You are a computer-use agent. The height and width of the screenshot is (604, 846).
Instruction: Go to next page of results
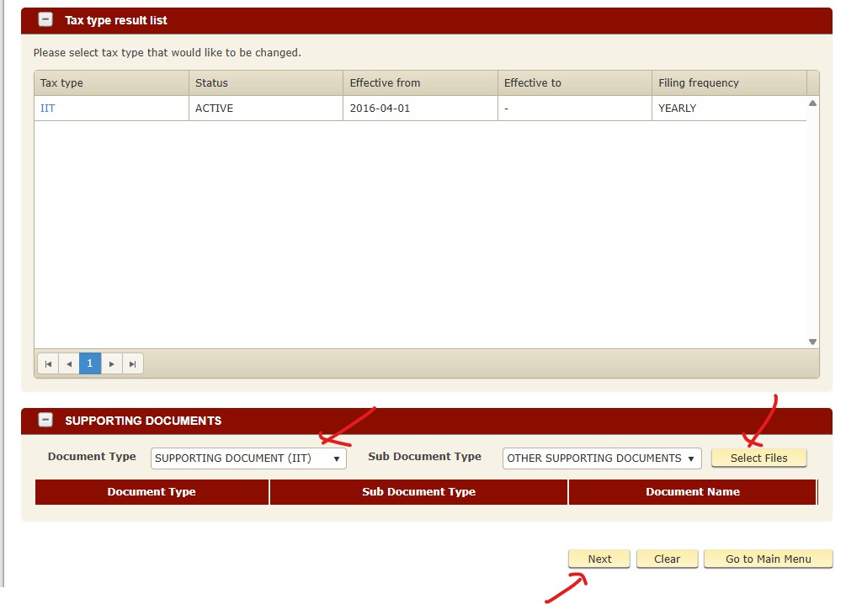click(111, 363)
